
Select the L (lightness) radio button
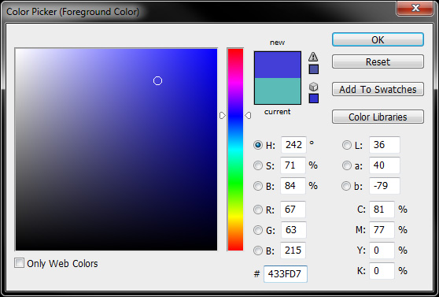point(347,145)
